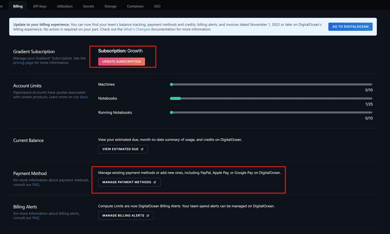Screen dimensions: 390x234
Task: Click the Machines quota progress bar
Action: [271, 84]
